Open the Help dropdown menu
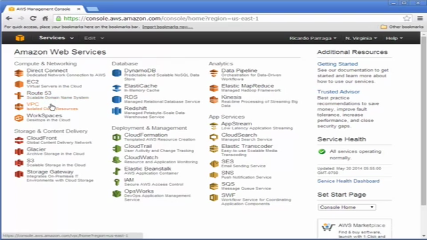Viewport: 427px width, 240px height. [394, 38]
